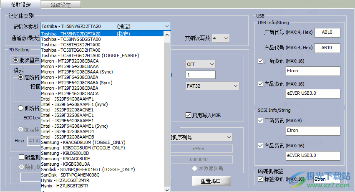Viewport: 355px width, 192px height.
Task: Select Intel - JS29F32G08AAMD1 entry
Action: click(102, 131)
